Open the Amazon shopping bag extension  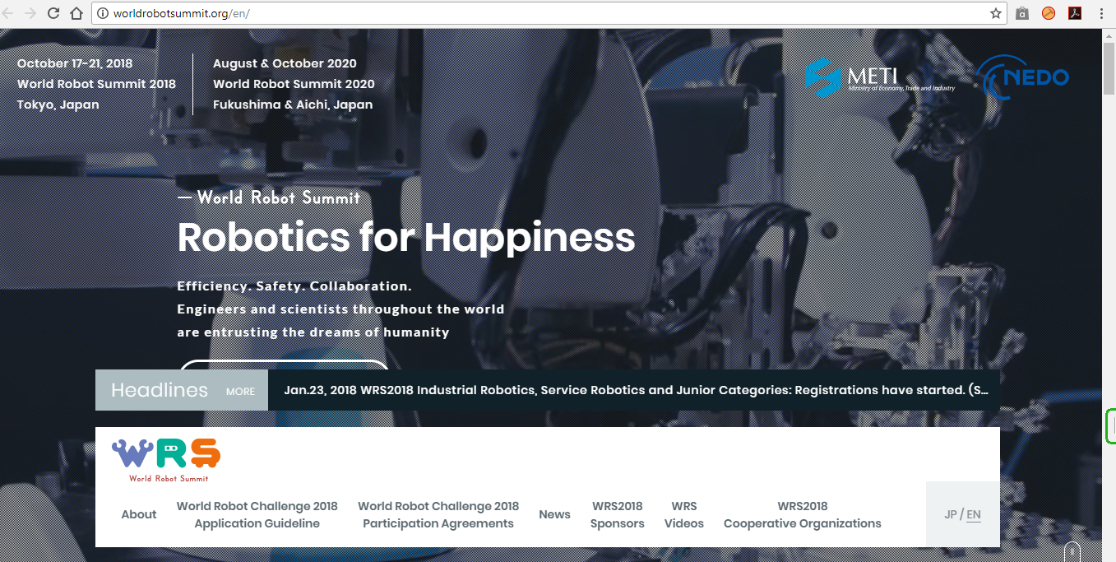click(x=1022, y=13)
